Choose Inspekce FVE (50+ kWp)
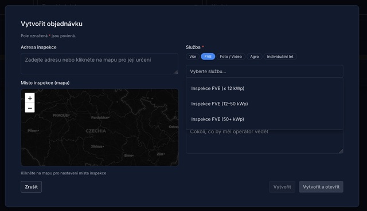This screenshot has height=211, width=367. pos(264,120)
